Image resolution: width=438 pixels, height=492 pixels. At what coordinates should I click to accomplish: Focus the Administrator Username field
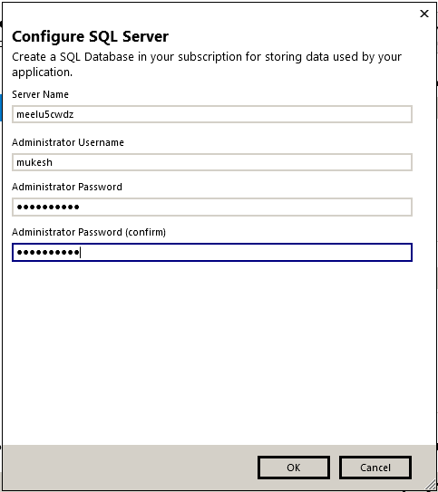point(212,162)
